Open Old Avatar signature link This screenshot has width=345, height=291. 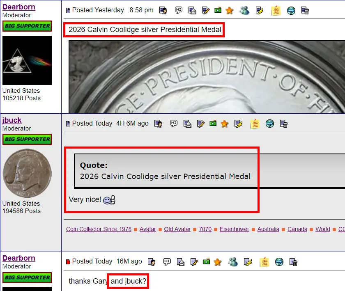coord(177,229)
